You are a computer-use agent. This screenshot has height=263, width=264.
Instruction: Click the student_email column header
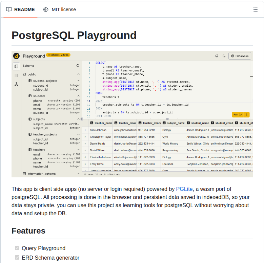click(x=221, y=123)
